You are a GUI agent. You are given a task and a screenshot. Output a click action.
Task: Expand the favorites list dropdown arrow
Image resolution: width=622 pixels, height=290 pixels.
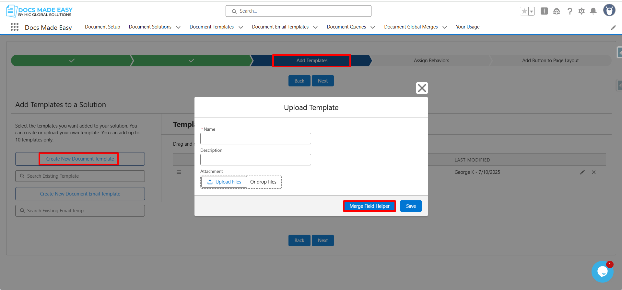pos(532,11)
